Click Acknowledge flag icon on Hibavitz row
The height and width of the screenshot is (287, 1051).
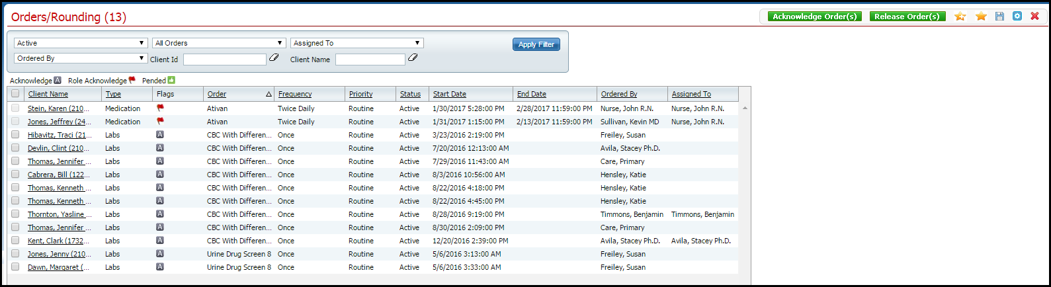(x=159, y=135)
